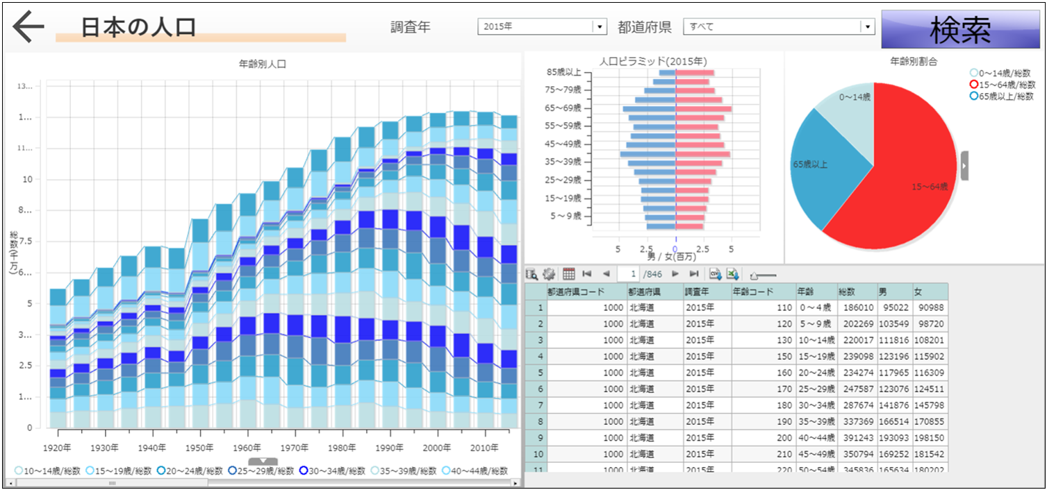This screenshot has height=490, width=1047.
Task: Open the table settings gear icon
Action: click(x=549, y=274)
